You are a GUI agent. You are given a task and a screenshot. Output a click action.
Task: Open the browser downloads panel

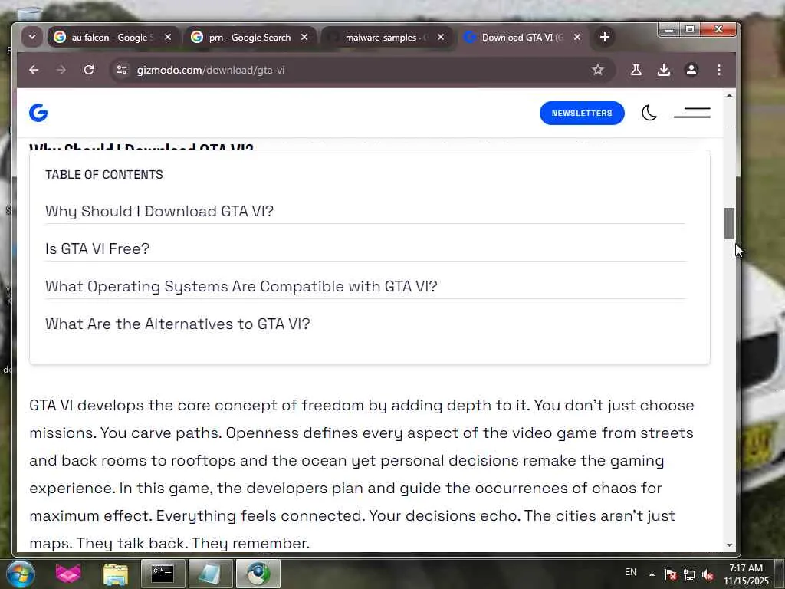click(664, 70)
